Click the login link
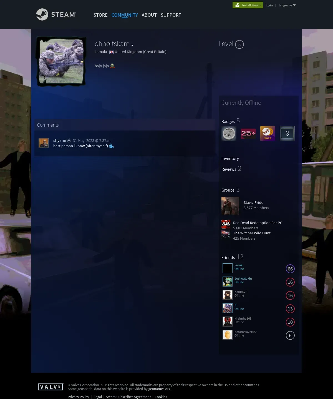Image resolution: width=333 pixels, height=399 pixels. (269, 5)
